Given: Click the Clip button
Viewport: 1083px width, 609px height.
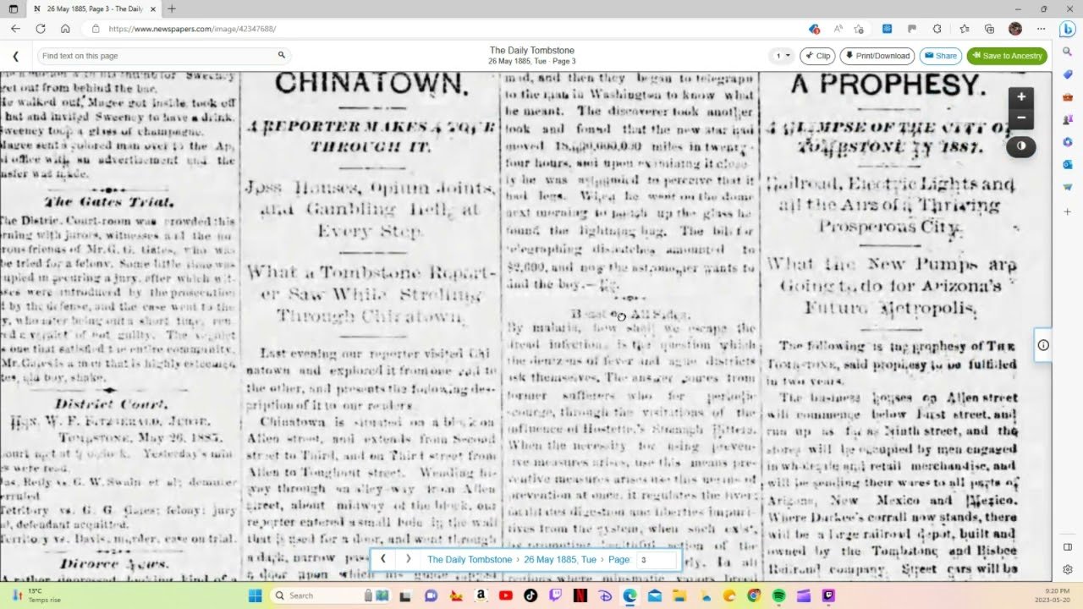Looking at the screenshot, I should coord(817,56).
